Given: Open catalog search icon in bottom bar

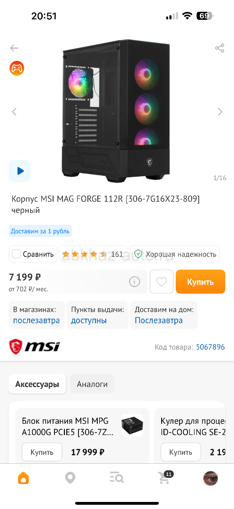Looking at the screenshot, I should (117, 478).
